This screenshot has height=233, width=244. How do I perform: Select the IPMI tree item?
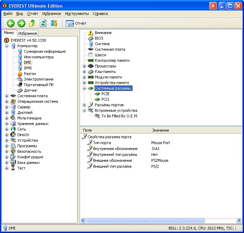click(28, 68)
